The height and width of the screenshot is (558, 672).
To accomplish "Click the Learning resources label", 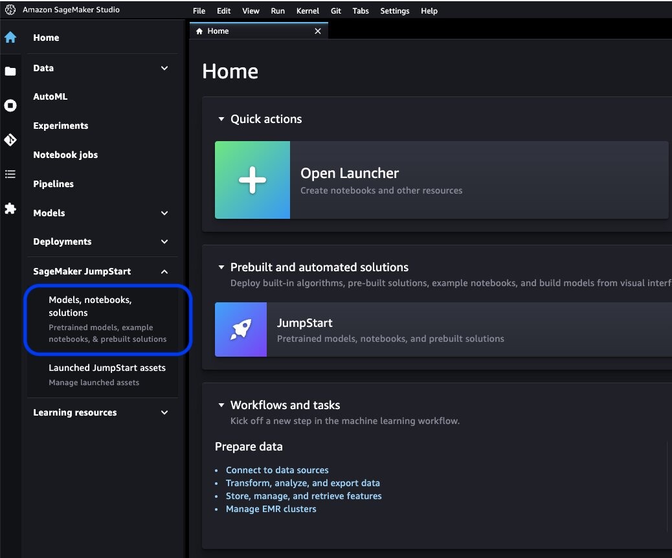I will coord(75,413).
